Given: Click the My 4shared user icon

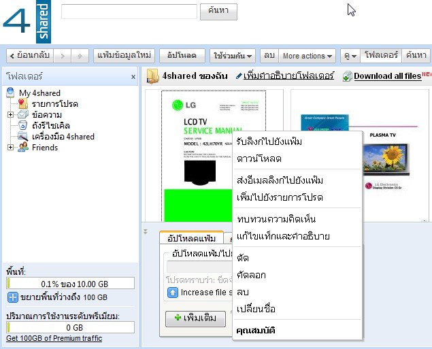Looking at the screenshot, I should pos(10,93).
